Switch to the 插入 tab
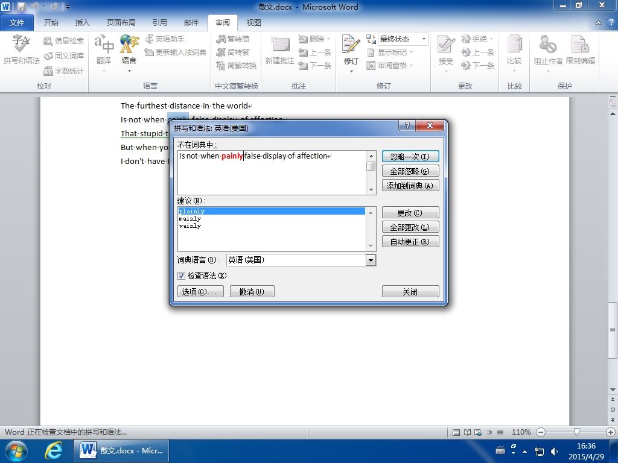Screen dimensions: 618x463 (82, 22)
